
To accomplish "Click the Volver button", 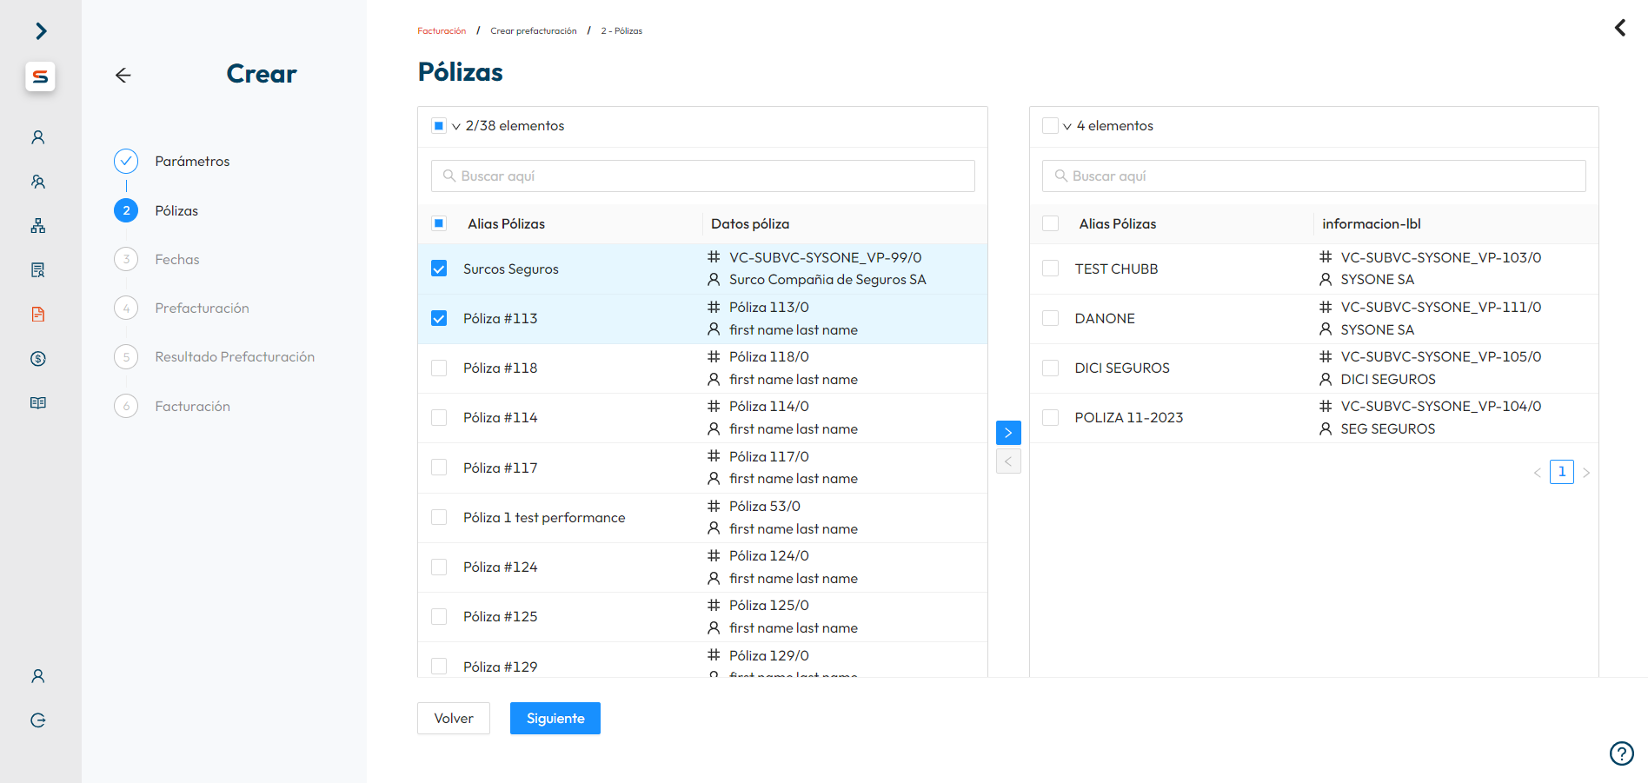I will click(454, 719).
